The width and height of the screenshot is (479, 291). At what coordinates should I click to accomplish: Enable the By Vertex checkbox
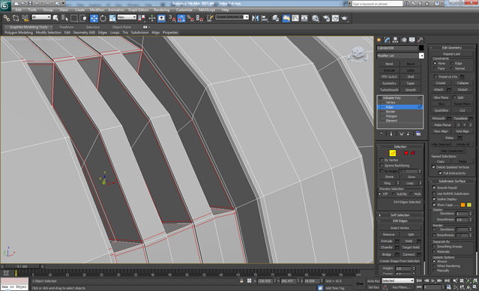click(x=382, y=160)
